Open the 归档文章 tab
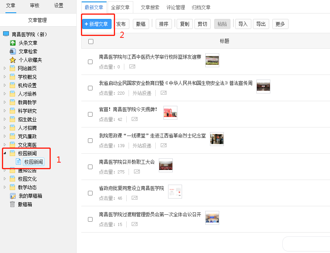 pyautogui.click(x=201, y=7)
